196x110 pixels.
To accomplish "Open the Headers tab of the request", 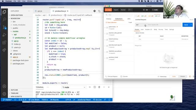I will (149, 29).
